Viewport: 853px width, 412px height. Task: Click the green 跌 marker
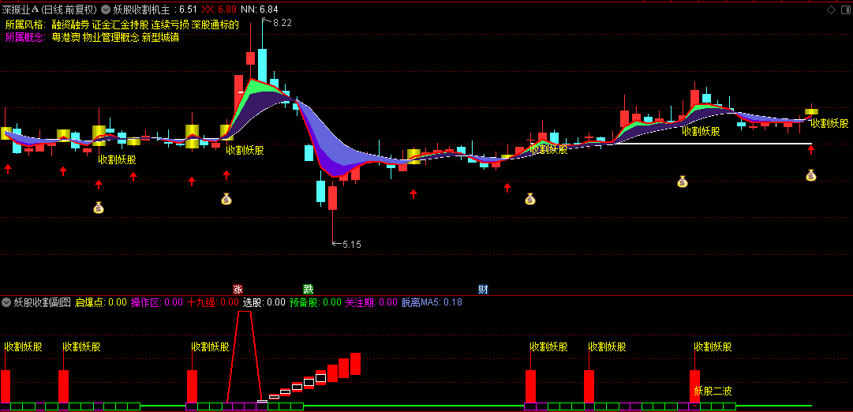(308, 289)
